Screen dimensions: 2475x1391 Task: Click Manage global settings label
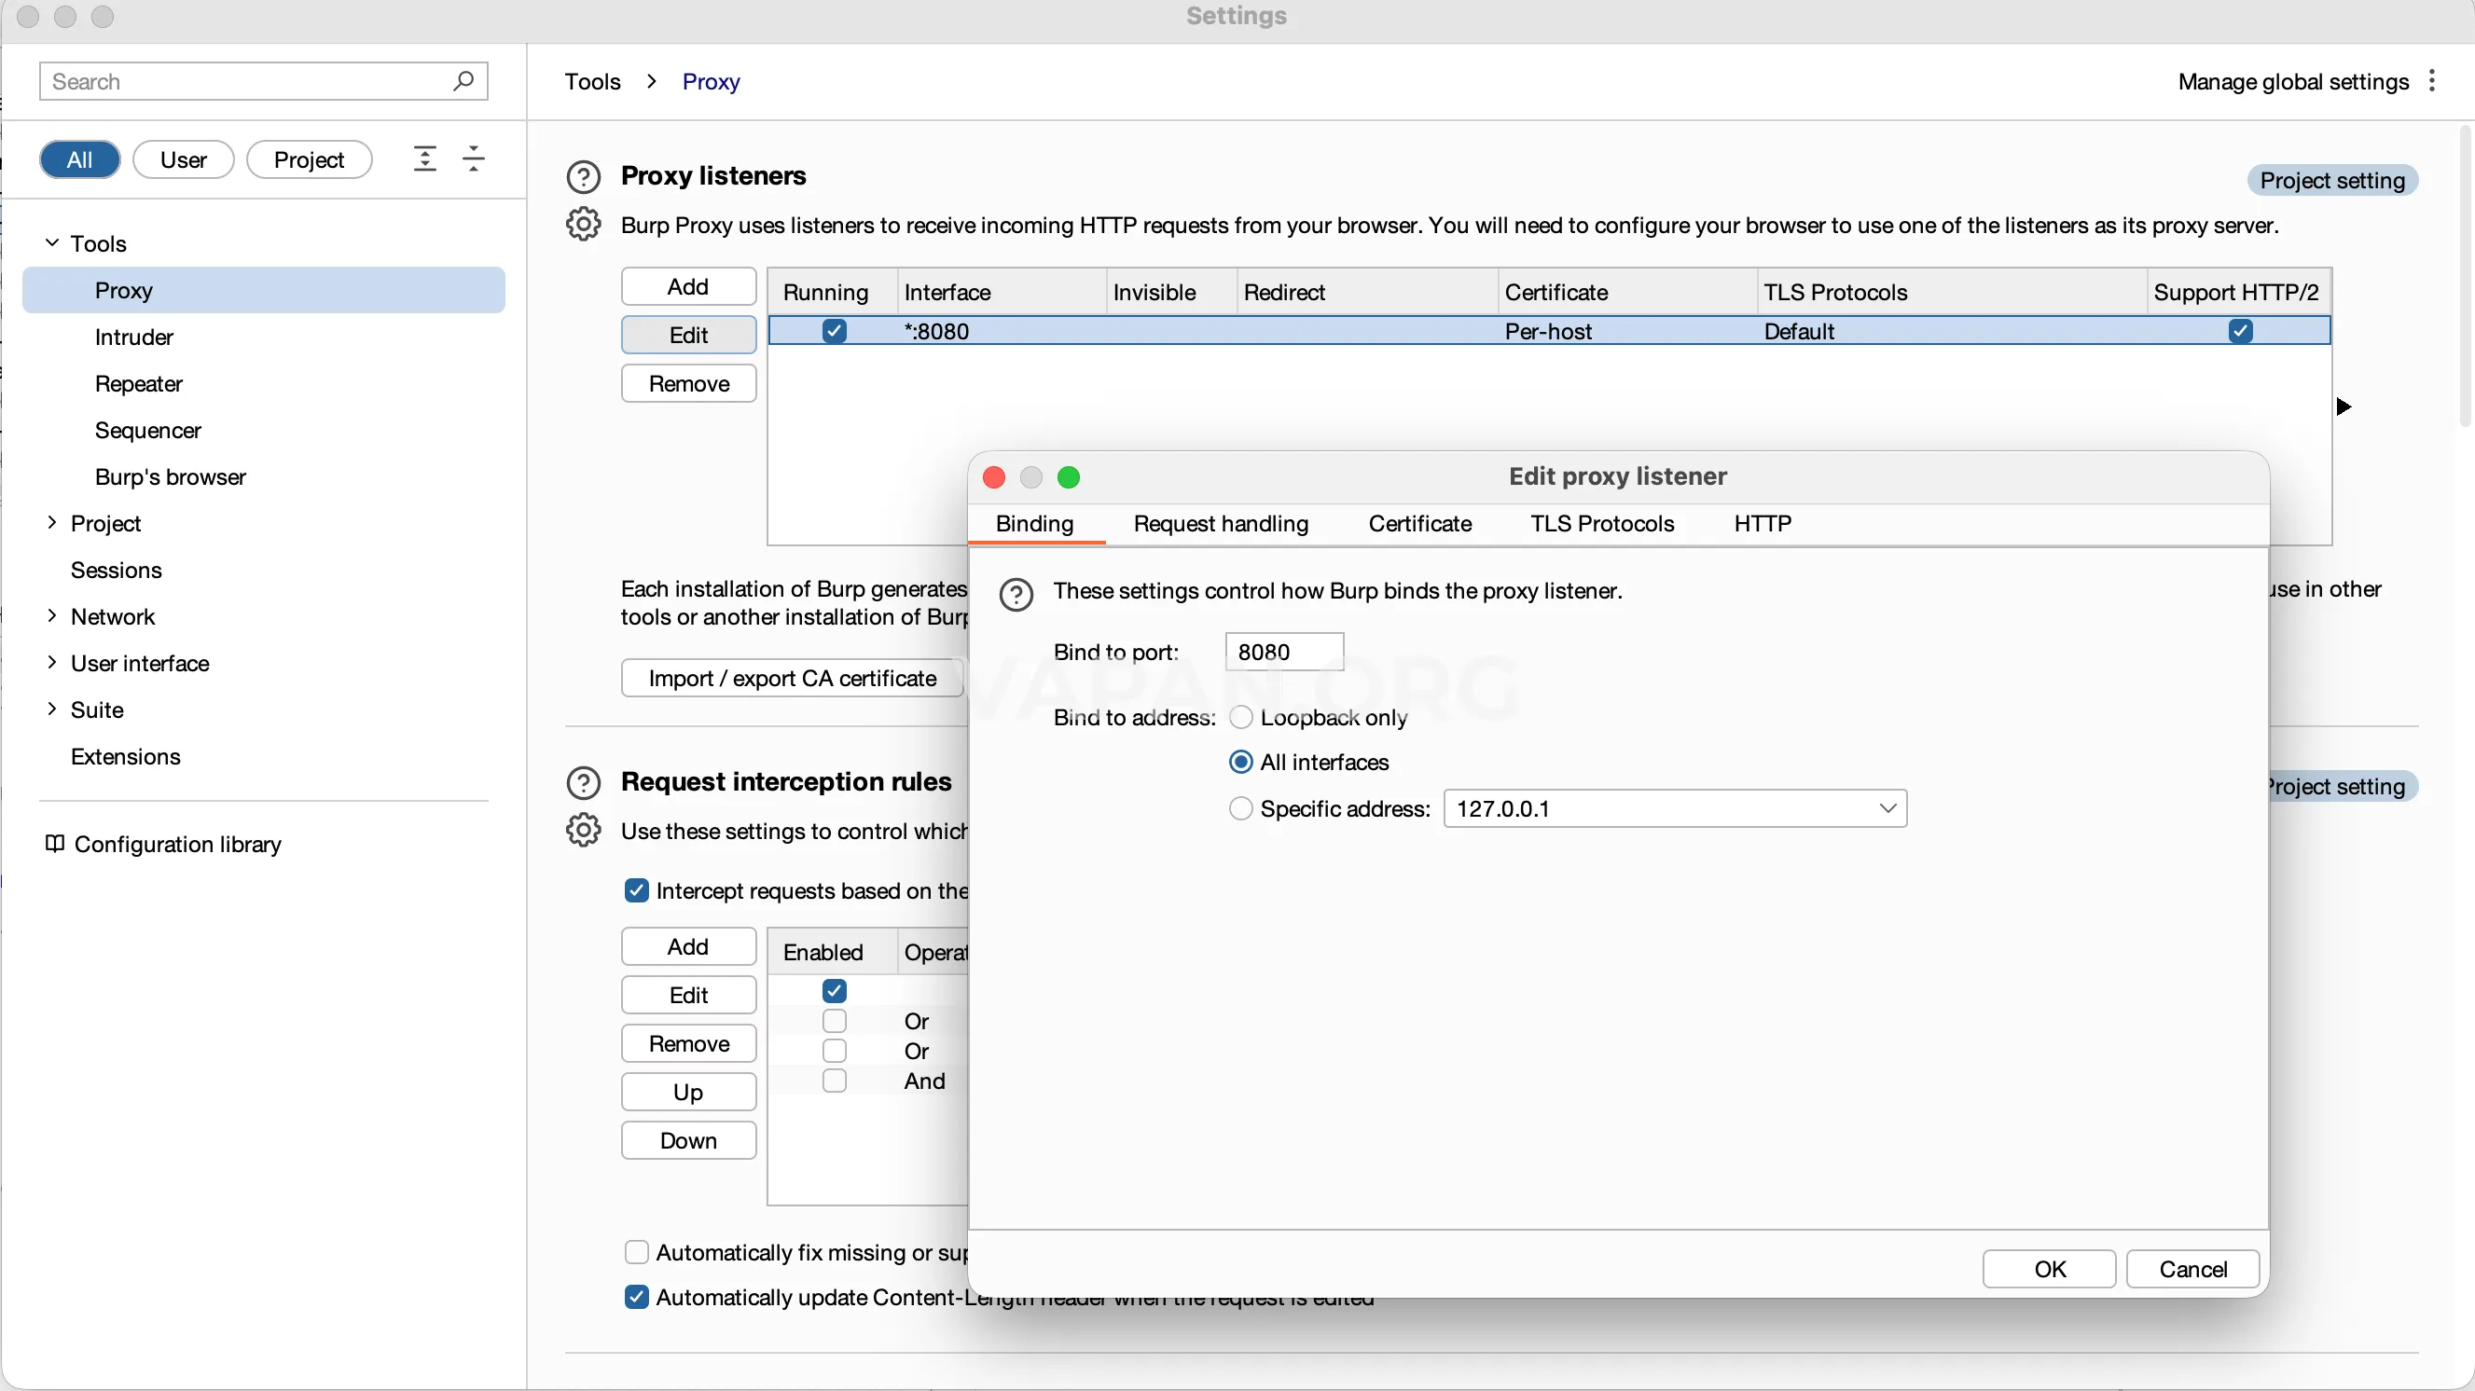[x=2292, y=82]
